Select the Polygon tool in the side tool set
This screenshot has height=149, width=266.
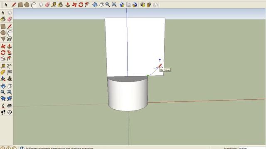(x=3, y=39)
